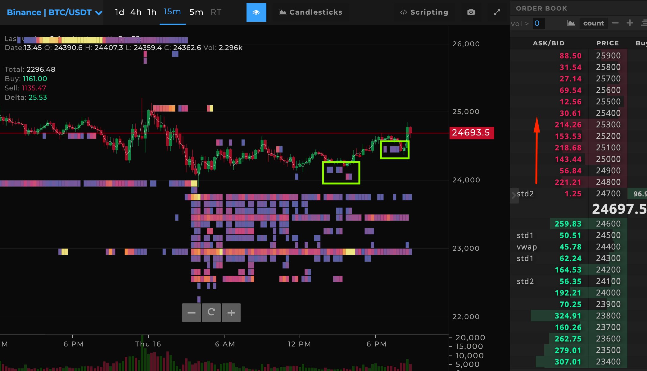This screenshot has height=371, width=647.
Task: Select the 15m timeframe tab
Action: tap(171, 12)
